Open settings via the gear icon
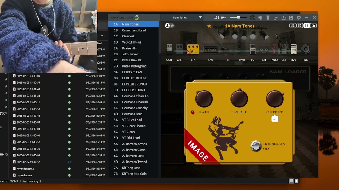Screen dimensions: 339x190 click(x=299, y=18)
